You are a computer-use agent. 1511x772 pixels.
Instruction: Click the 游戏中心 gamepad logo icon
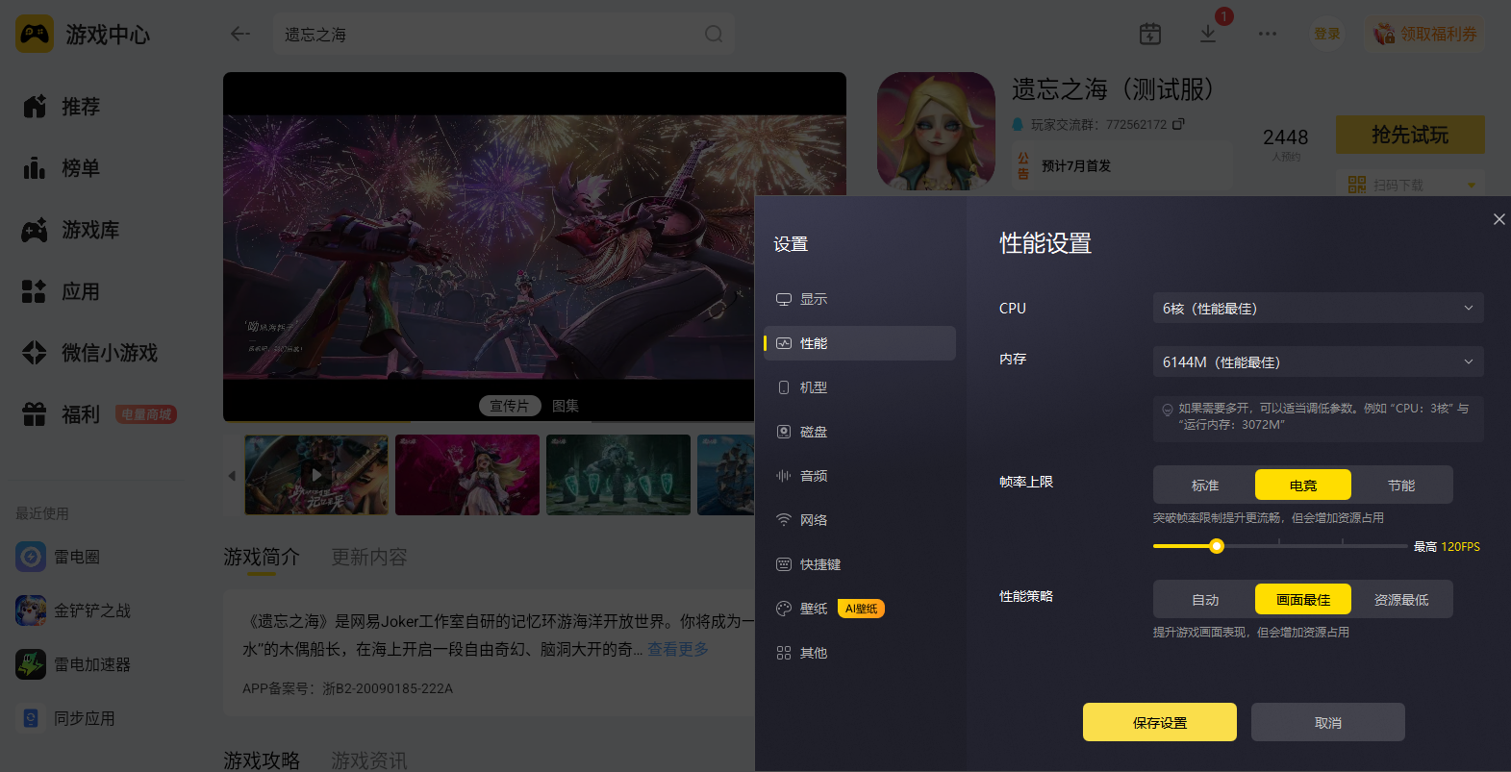pyautogui.click(x=35, y=35)
